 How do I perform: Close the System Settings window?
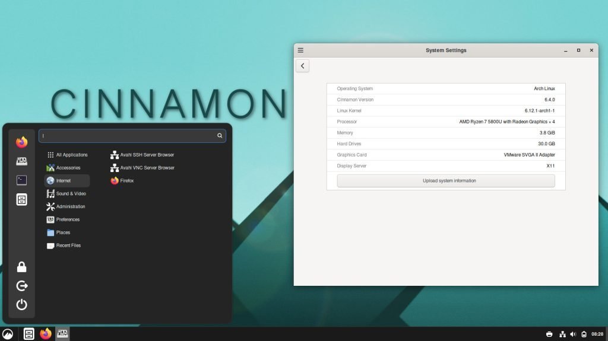[591, 50]
